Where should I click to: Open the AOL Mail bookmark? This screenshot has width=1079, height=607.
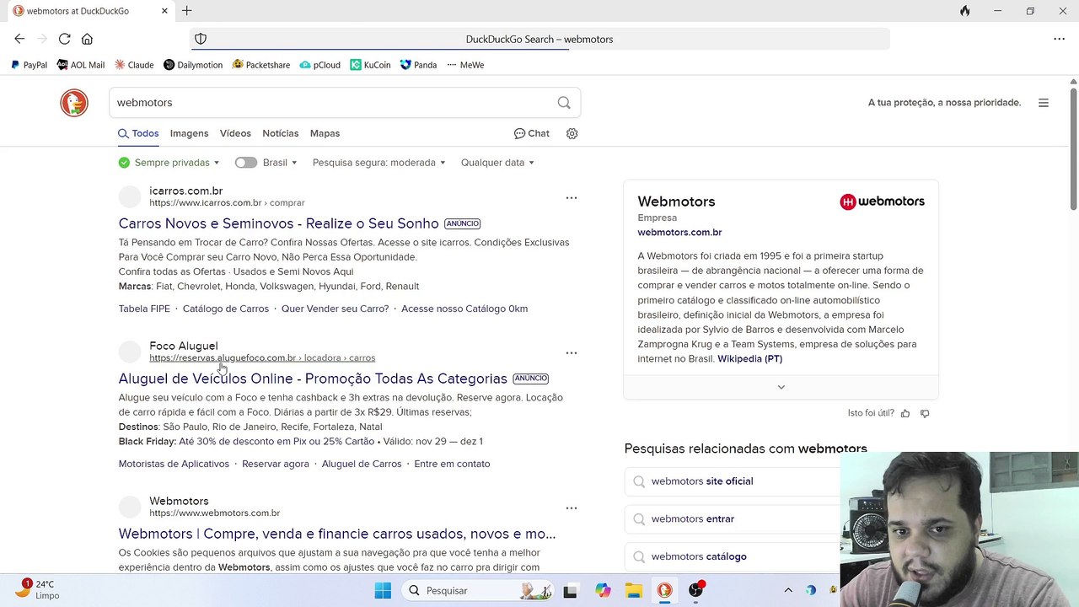point(81,65)
